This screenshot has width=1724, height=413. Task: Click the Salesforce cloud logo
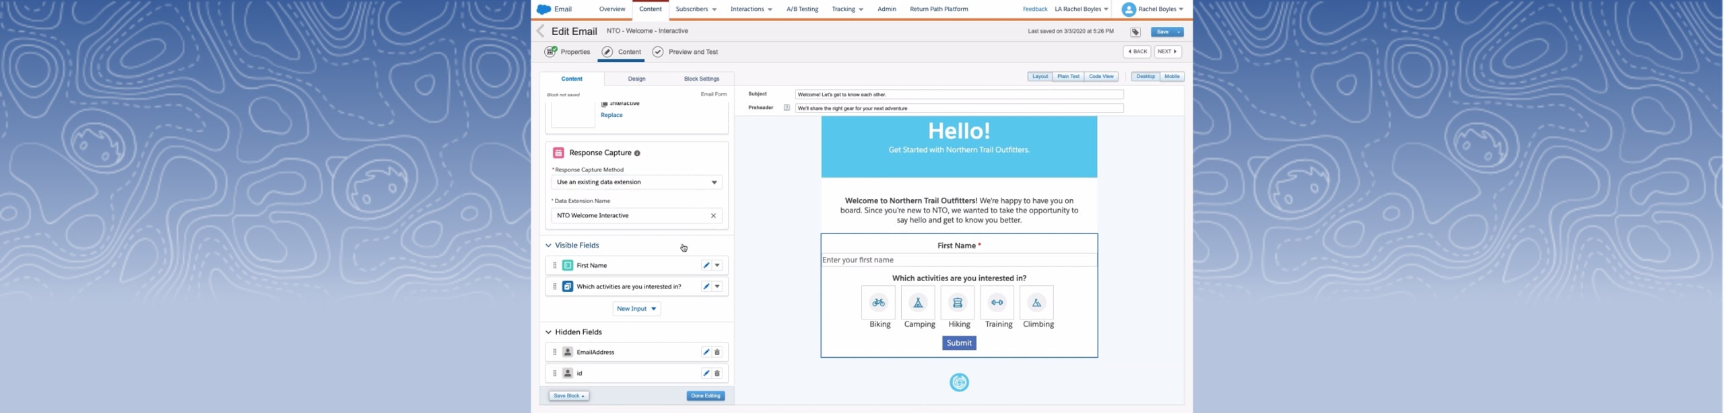tap(543, 9)
